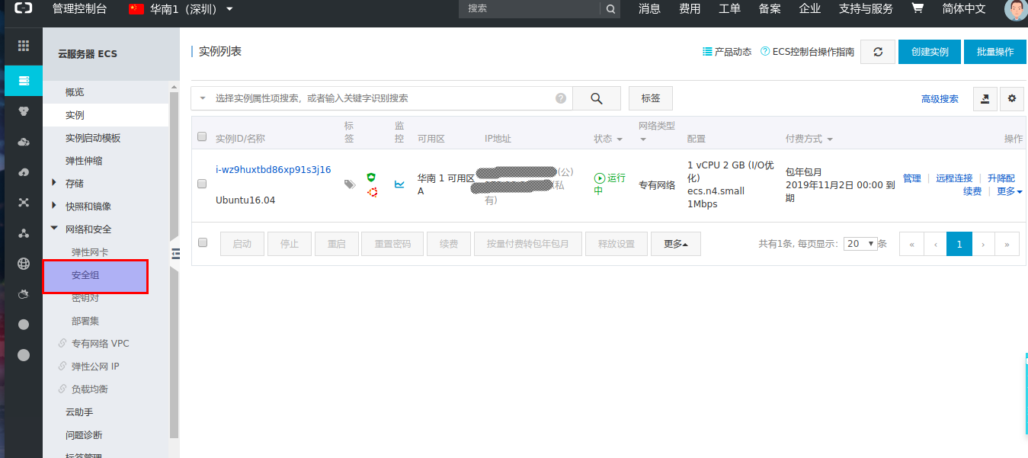Image resolution: width=1028 pixels, height=458 pixels.
Task: Click the cross-connect icon in left rail
Action: [x=24, y=203]
